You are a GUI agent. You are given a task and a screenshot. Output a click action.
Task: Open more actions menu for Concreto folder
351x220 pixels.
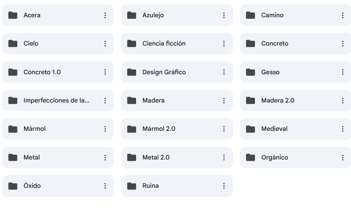pos(343,44)
